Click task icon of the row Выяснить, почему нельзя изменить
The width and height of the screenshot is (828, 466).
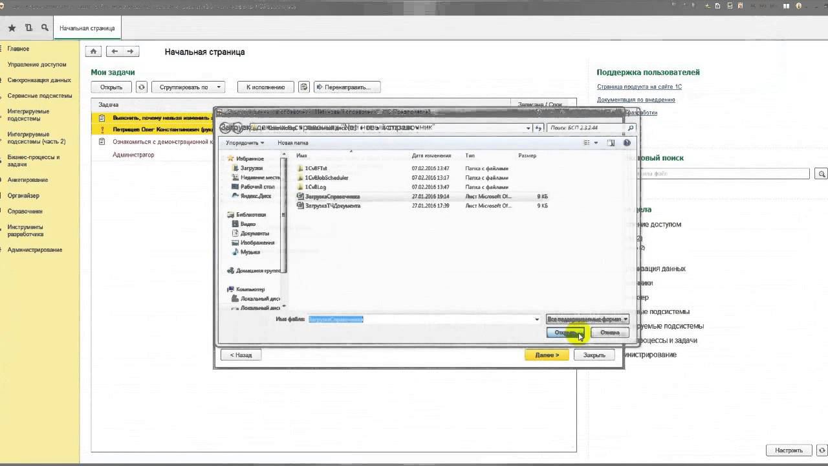[x=102, y=118]
